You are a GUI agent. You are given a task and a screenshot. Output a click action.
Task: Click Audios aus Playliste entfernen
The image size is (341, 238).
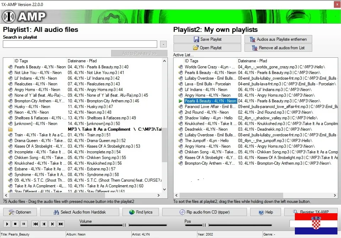[x=278, y=39]
